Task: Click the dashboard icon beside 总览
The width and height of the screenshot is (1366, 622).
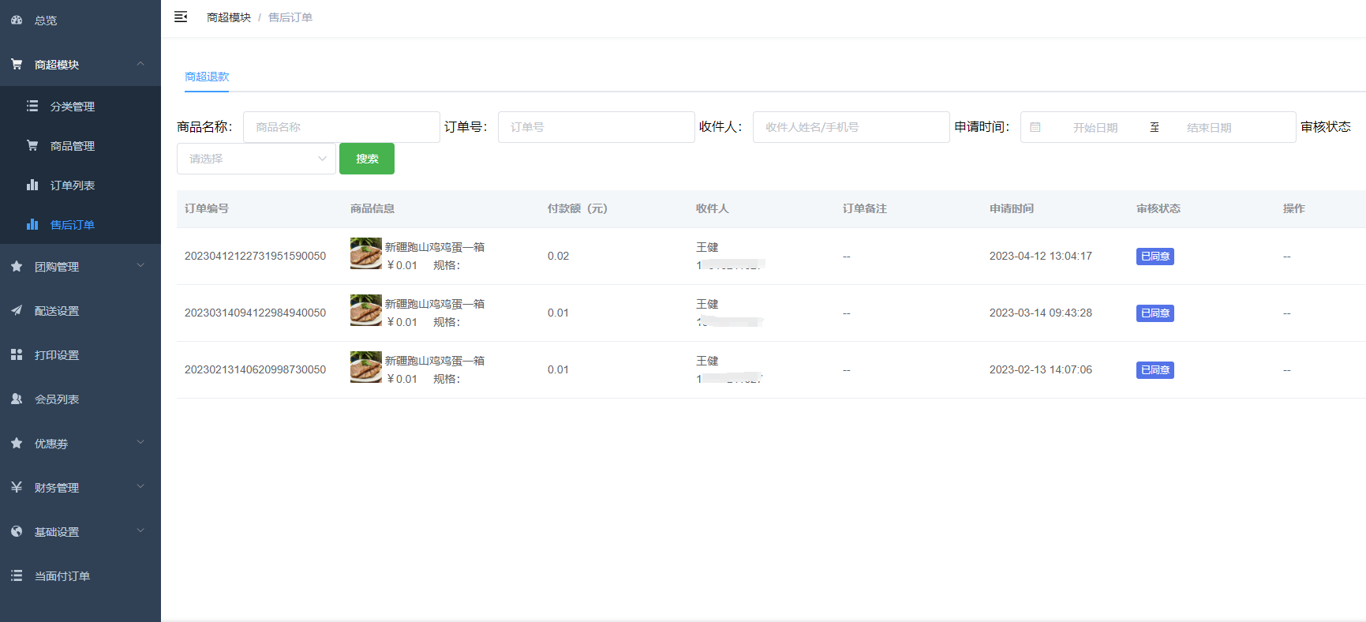Action: (x=17, y=20)
